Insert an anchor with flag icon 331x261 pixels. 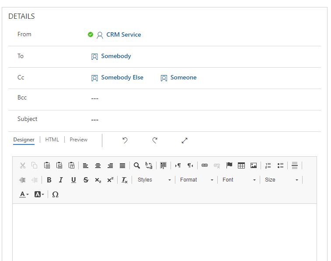tap(229, 165)
